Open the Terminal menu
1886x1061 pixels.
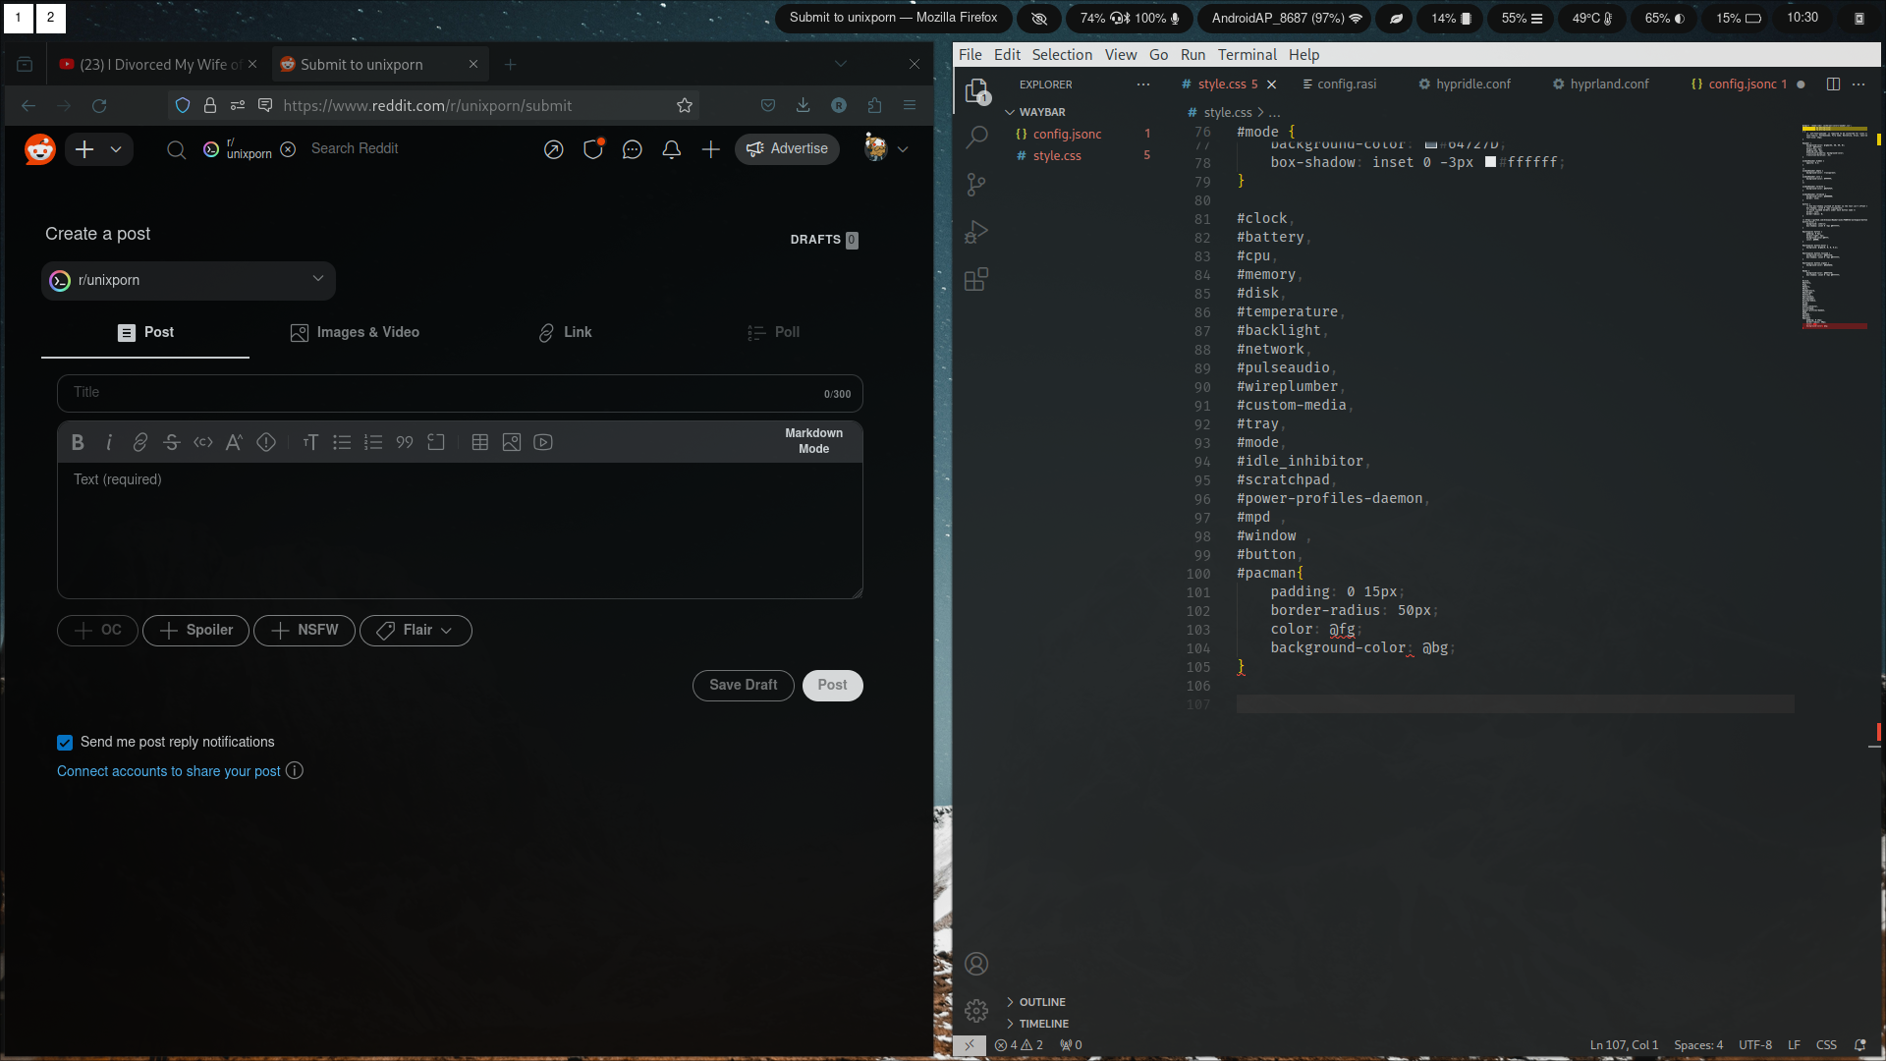[1247, 55]
